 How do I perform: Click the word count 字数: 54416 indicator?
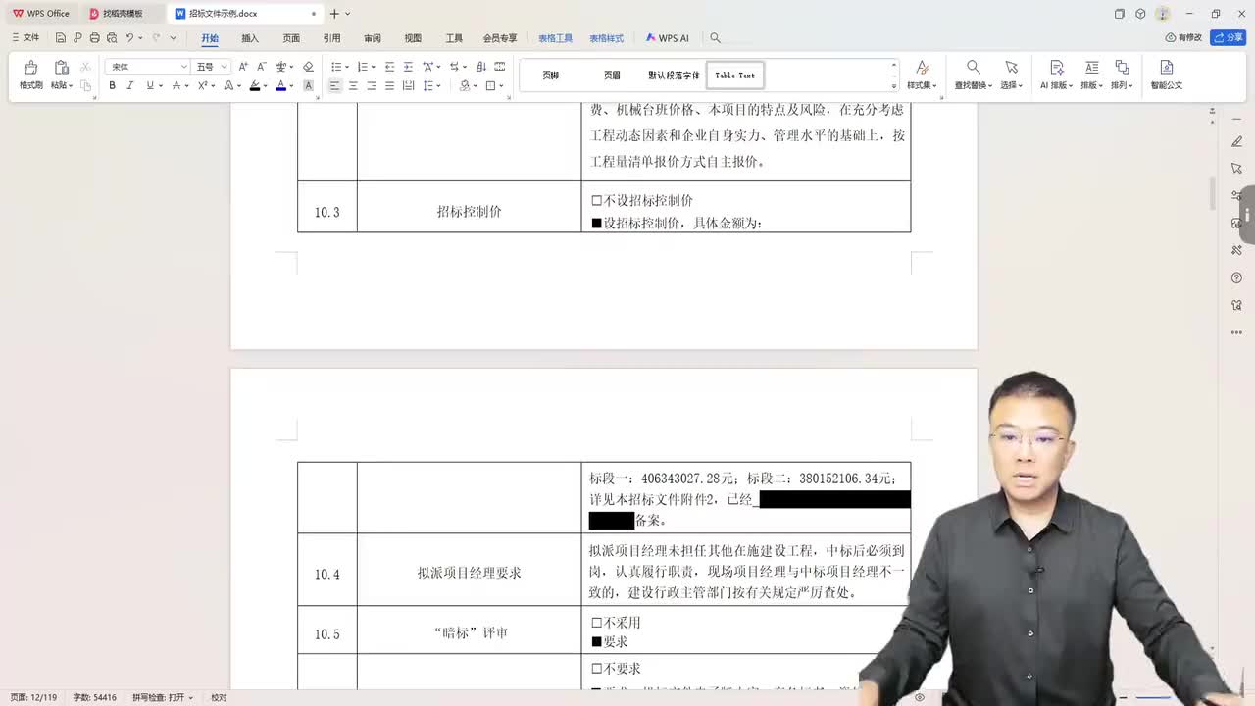(95, 697)
